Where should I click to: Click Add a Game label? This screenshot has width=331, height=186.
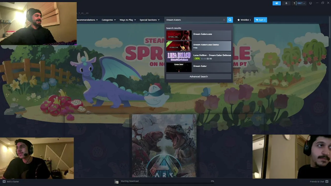tap(13, 182)
